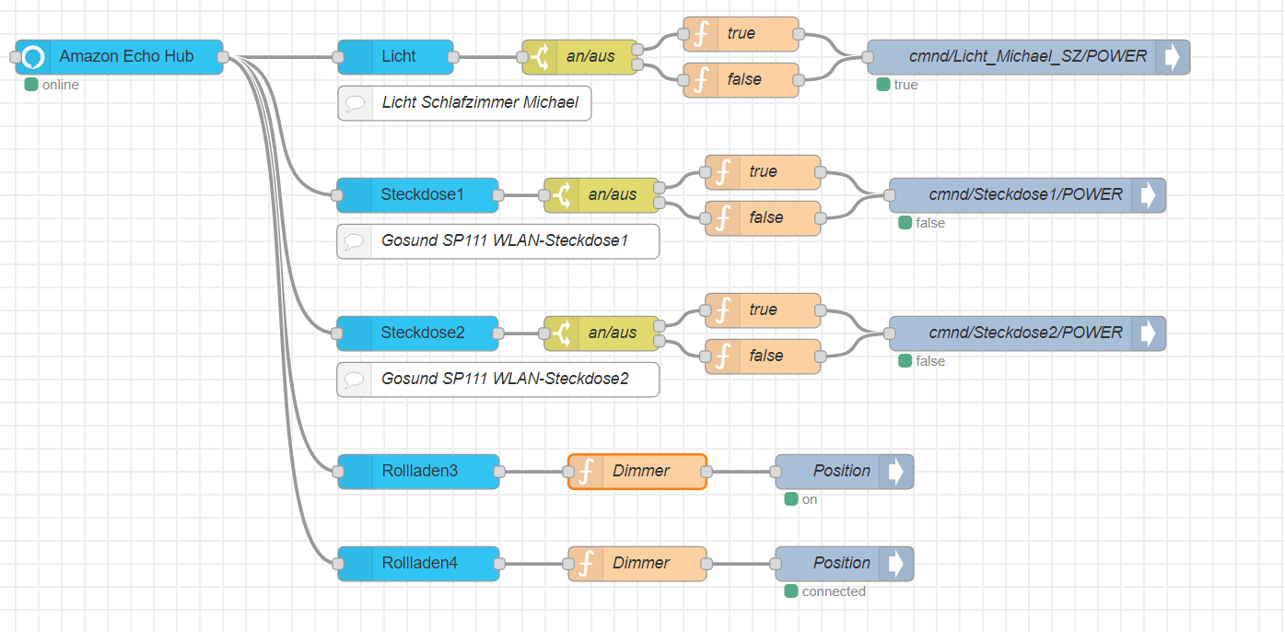Click the output port of Rollladen4's Dimmer node
This screenshot has height=632, width=1285.
(x=707, y=564)
